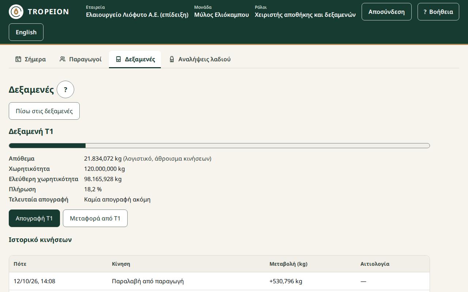
Task: Go back via Πίσω στις δεξαμενές
Action: point(44,111)
